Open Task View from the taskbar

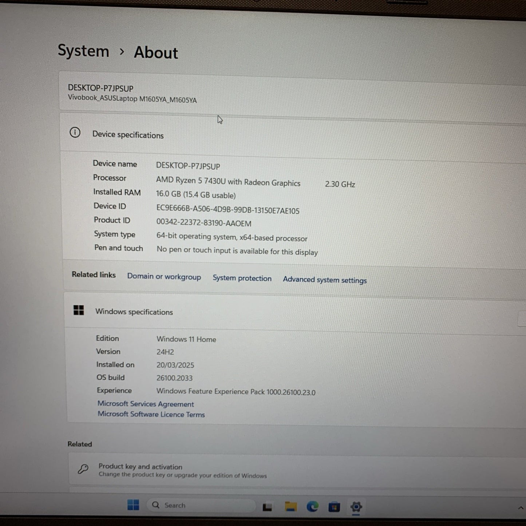click(x=268, y=507)
